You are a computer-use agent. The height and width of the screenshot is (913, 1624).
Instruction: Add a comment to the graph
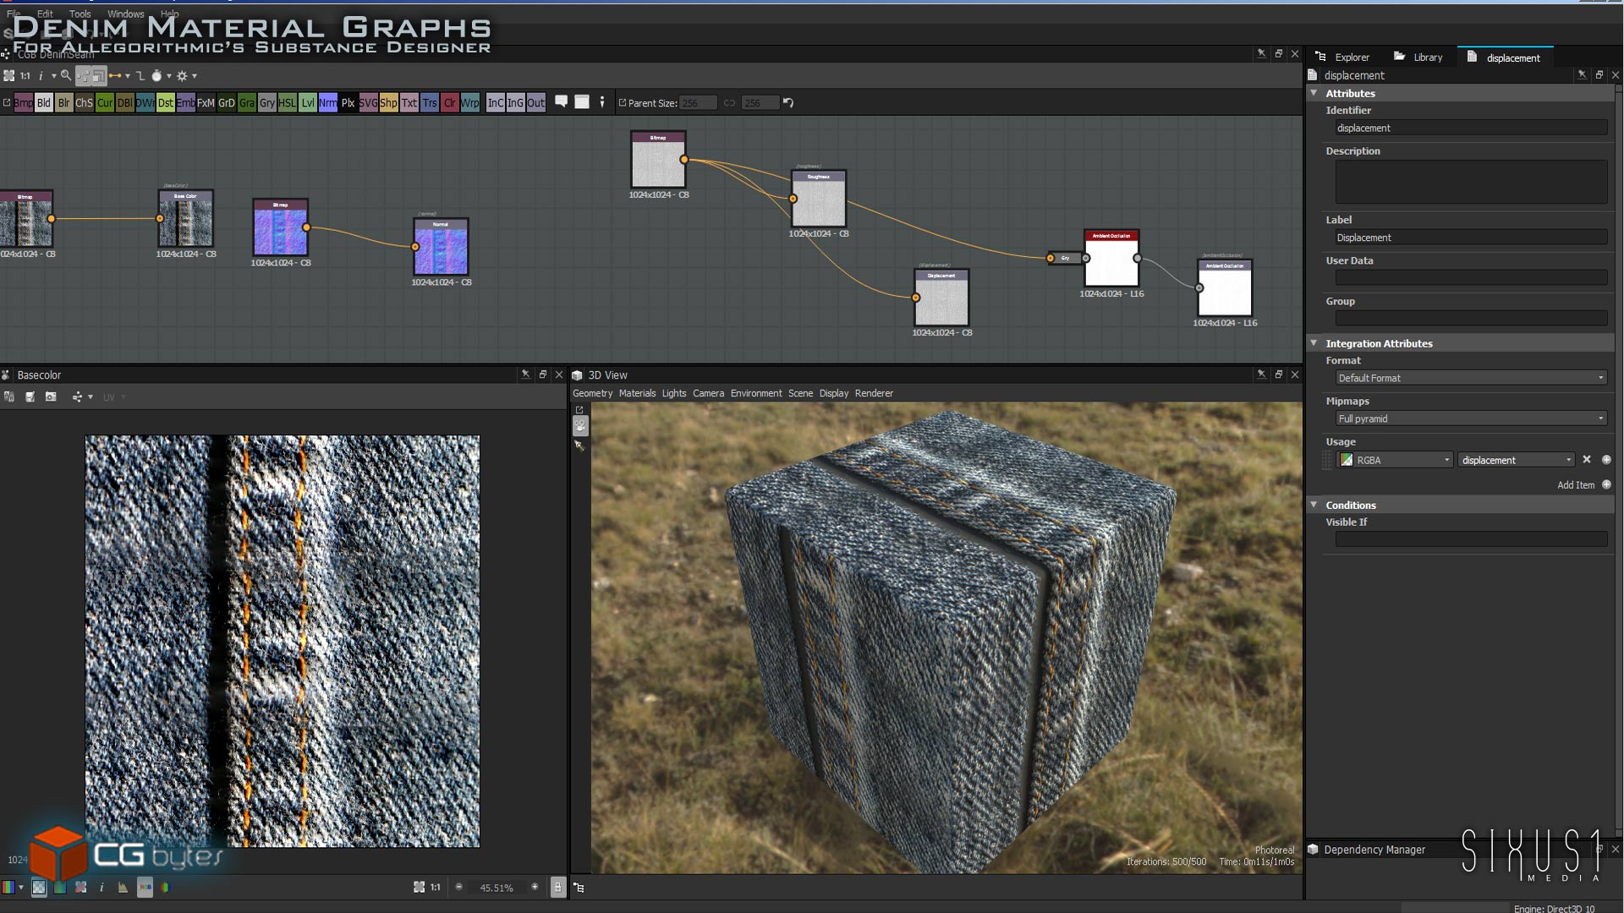coord(561,102)
